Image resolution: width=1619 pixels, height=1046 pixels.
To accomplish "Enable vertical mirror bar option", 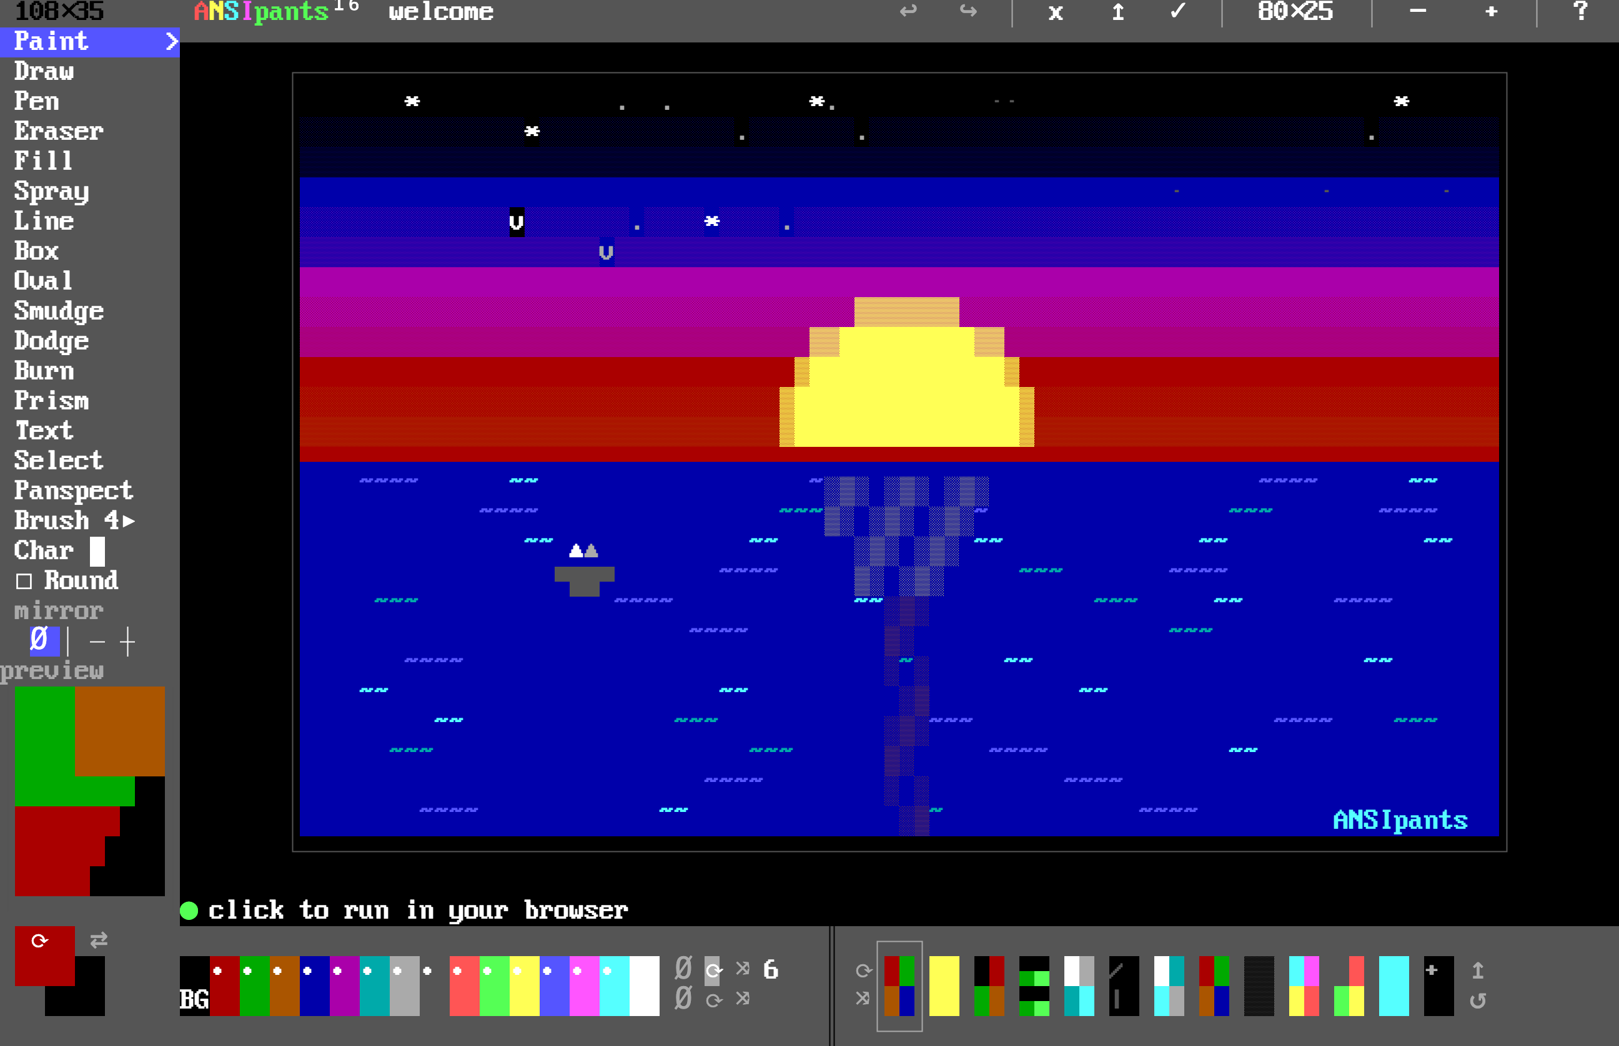I will pyautogui.click(x=68, y=641).
